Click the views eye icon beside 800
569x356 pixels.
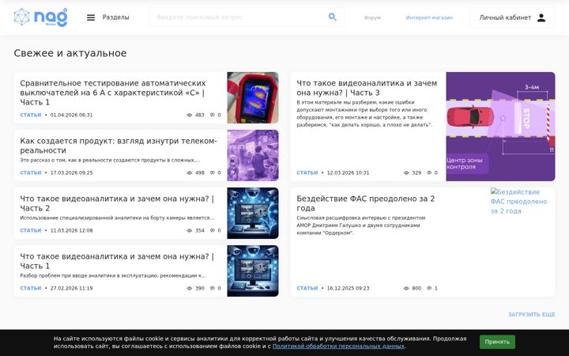click(x=406, y=288)
